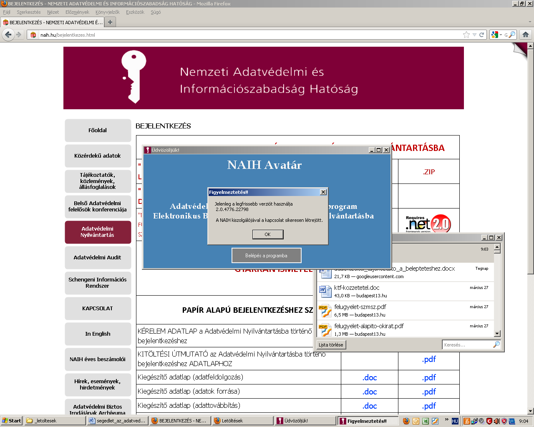
Task: Open the Fájl menu
Action: coord(7,12)
